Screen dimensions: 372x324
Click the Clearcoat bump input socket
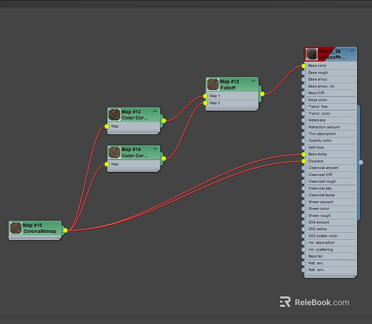pyautogui.click(x=304, y=195)
